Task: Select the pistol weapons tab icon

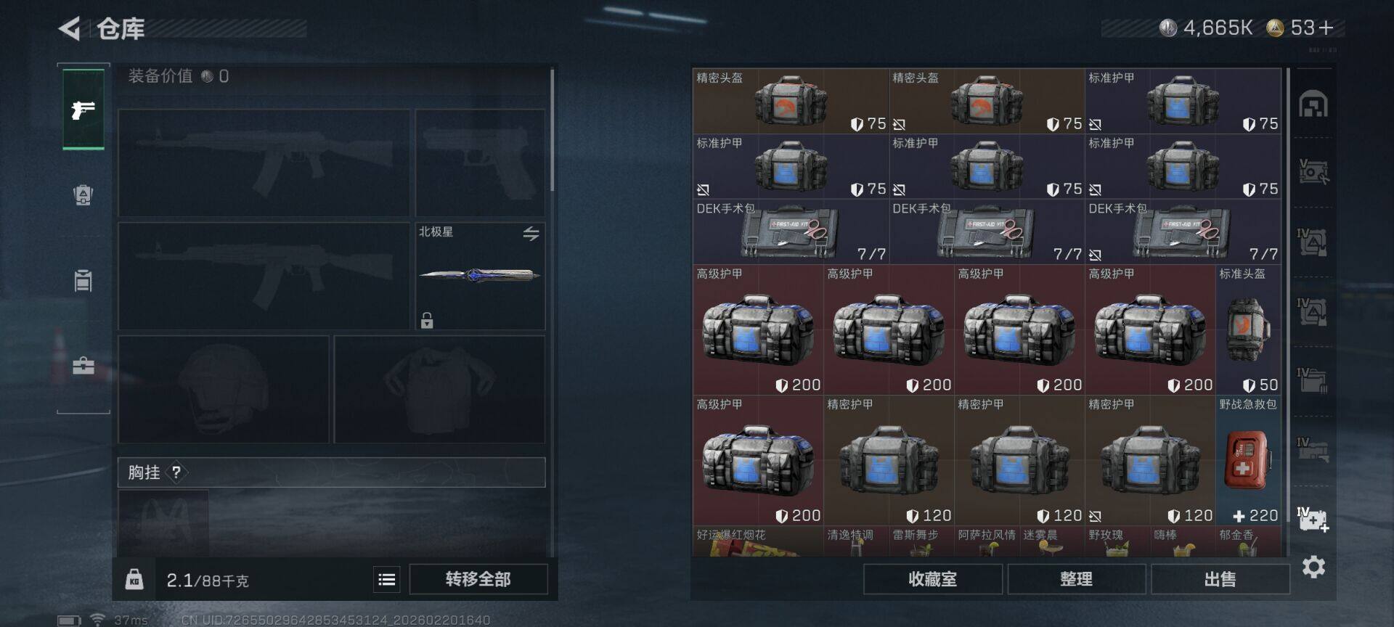Action: (x=83, y=110)
